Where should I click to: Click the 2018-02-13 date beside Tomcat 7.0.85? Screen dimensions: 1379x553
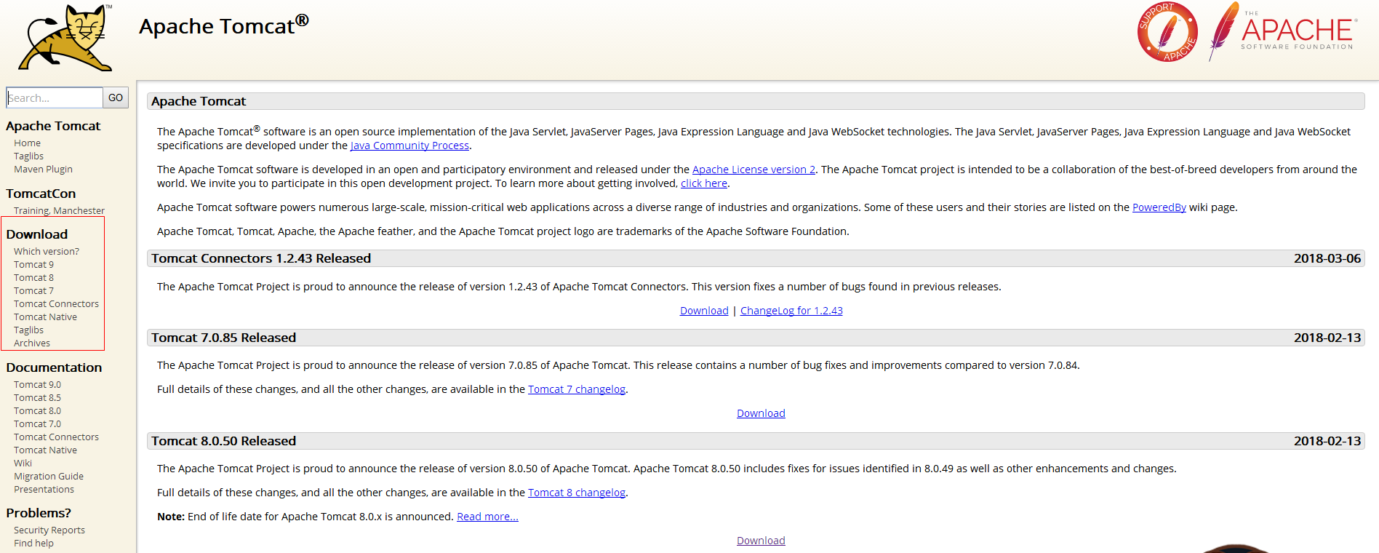(1327, 338)
